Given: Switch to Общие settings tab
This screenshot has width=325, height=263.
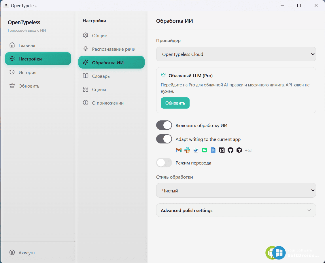Looking at the screenshot, I should (x=111, y=35).
